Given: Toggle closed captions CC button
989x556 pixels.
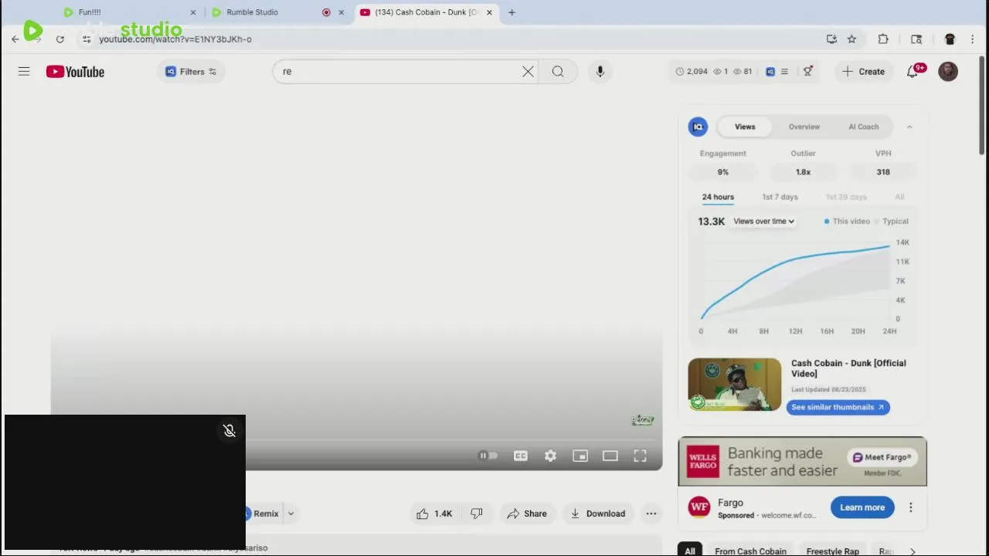Looking at the screenshot, I should tap(521, 456).
